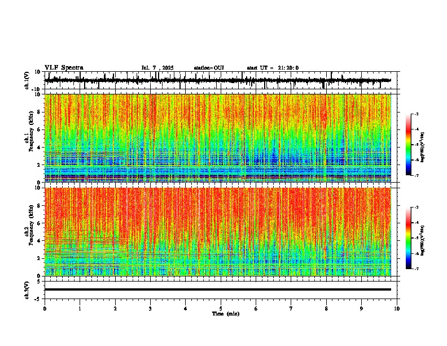
Task: Click time-axis tick label '9'
Action: [361, 309]
